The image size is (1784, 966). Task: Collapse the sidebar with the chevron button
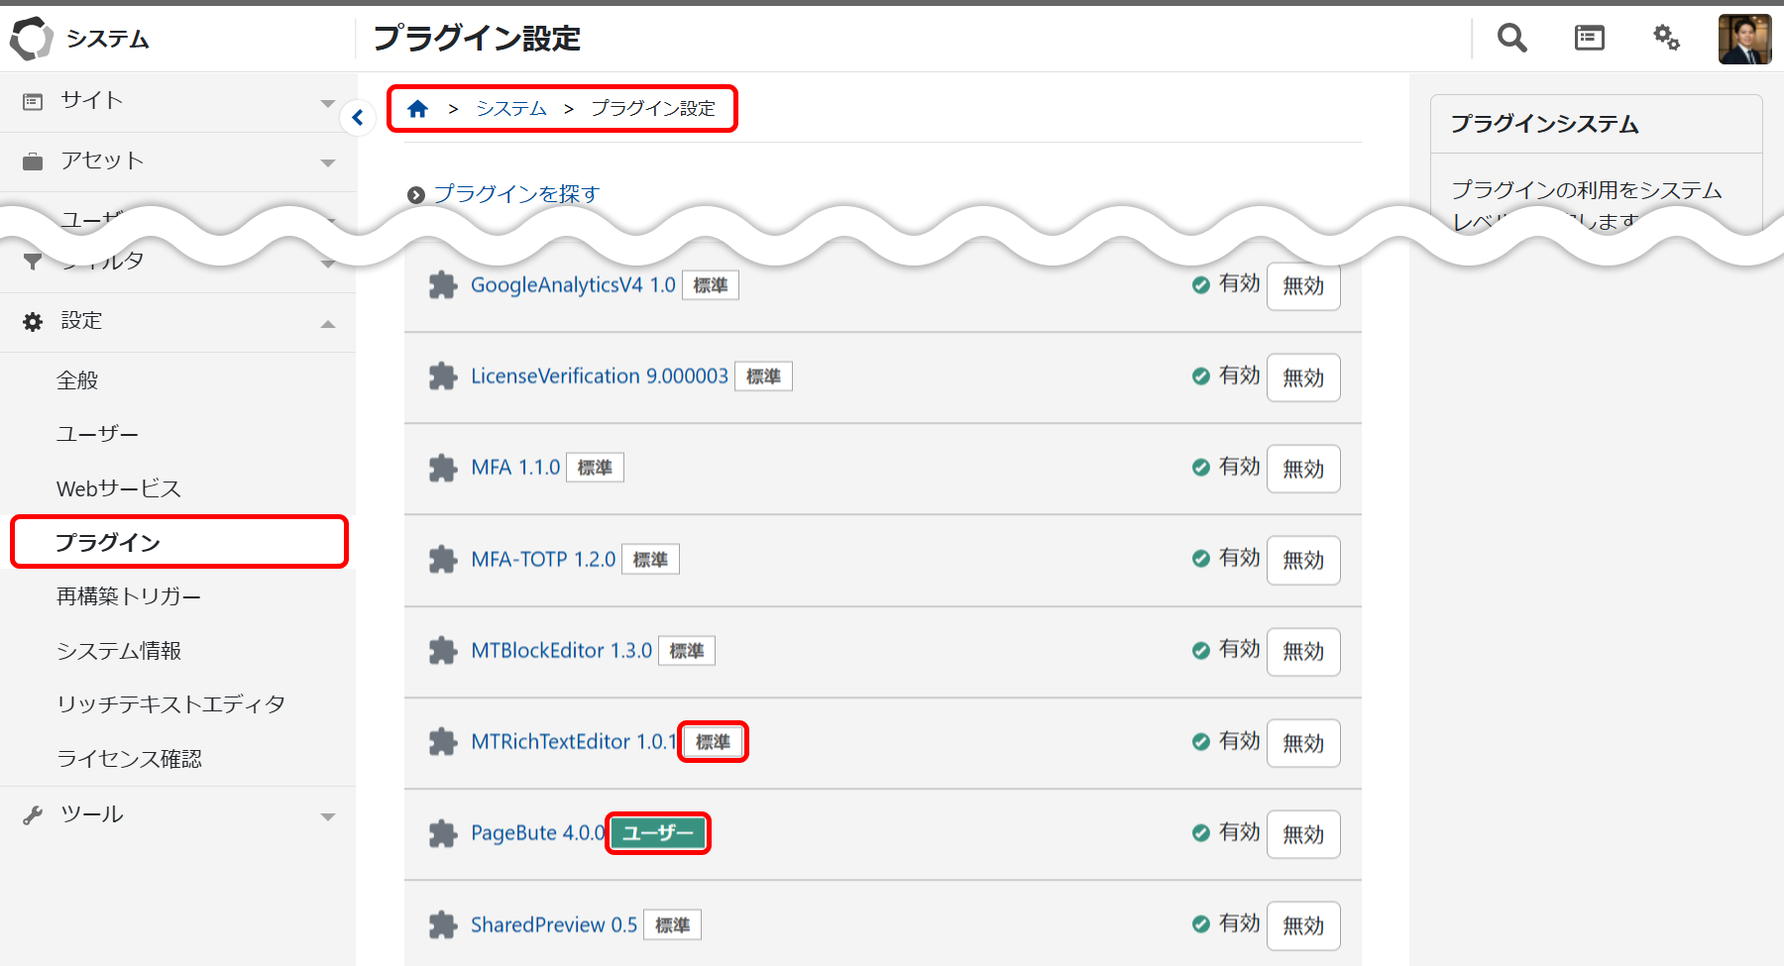[358, 118]
